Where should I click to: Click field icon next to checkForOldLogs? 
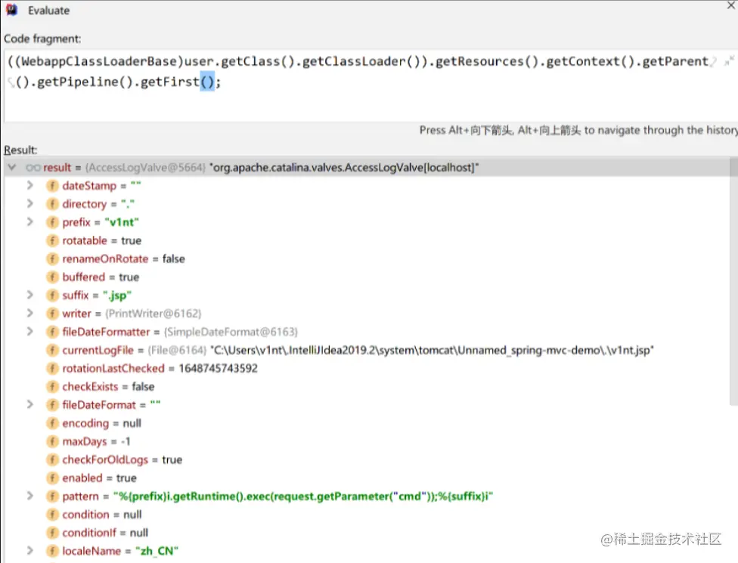pyautogui.click(x=51, y=459)
